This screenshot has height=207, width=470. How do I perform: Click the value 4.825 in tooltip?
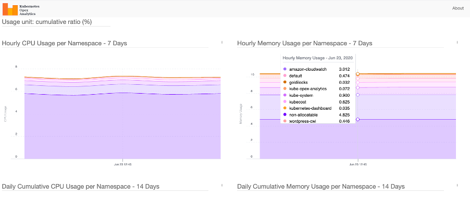coord(344,114)
